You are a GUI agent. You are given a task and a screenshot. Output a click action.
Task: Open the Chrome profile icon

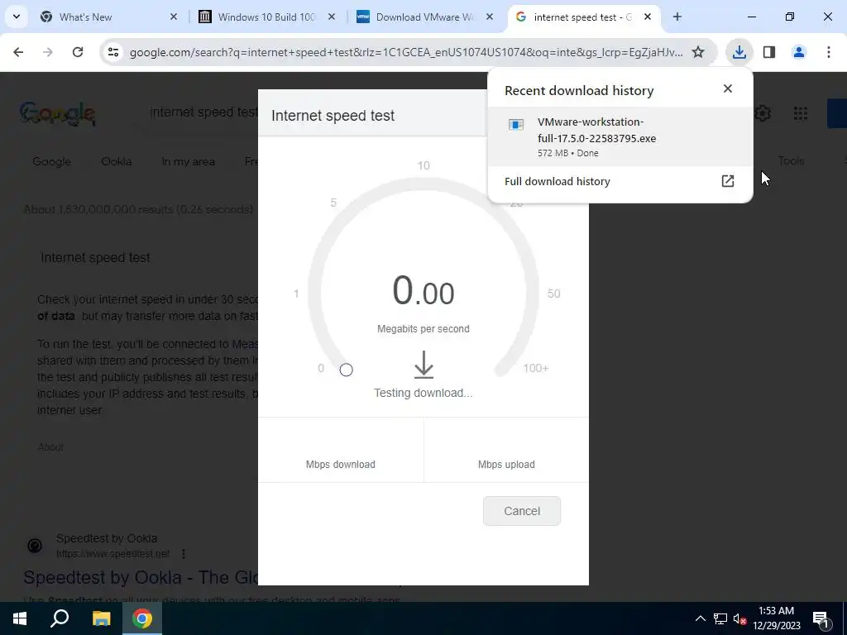click(x=799, y=52)
